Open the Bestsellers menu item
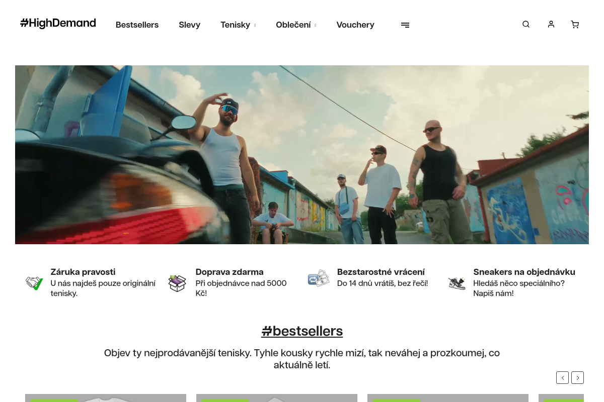Screen dimensions: 604x402 137,25
